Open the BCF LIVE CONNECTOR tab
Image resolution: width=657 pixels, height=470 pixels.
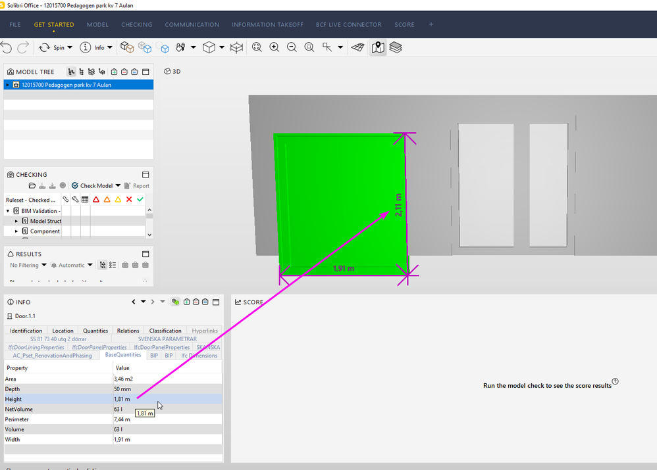coord(349,25)
